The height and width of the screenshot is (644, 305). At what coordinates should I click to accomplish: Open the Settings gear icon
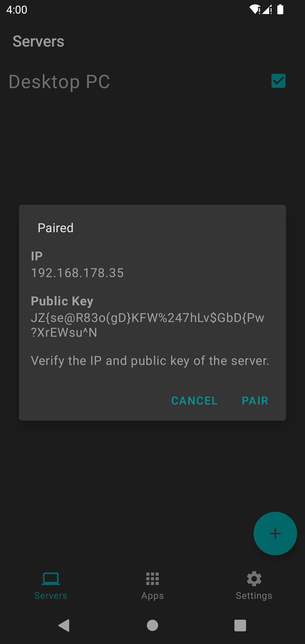click(254, 579)
